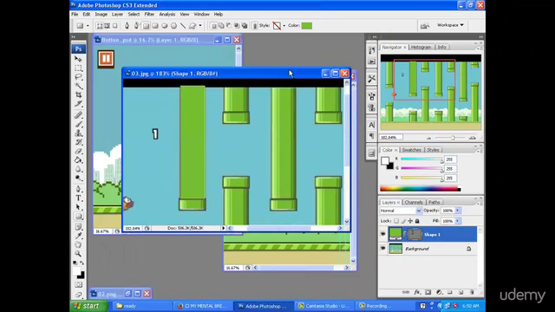Select the Brush tool

coord(78,124)
